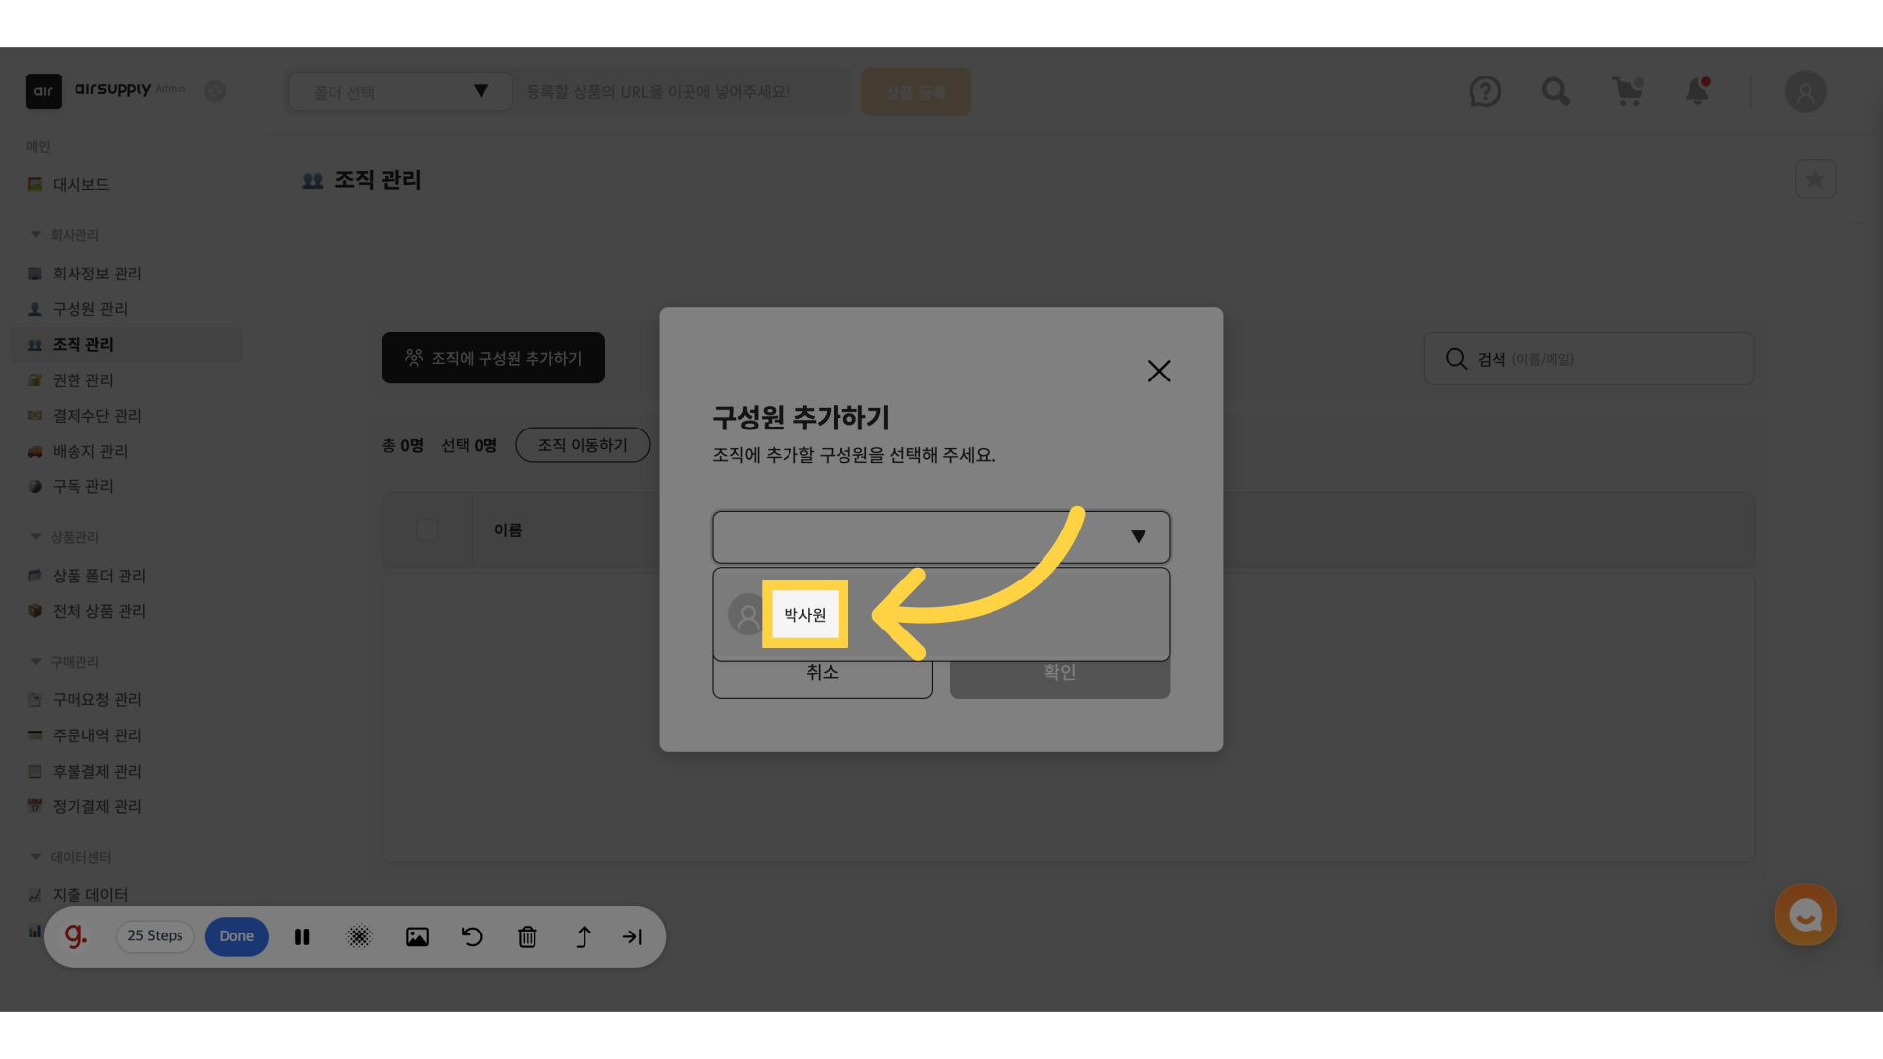Open 권한 관리 in sidebar

(83, 380)
